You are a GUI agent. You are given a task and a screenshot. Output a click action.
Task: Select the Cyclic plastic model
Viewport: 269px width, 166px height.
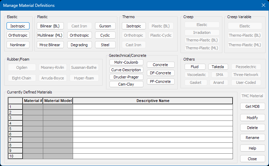[x=105, y=35]
